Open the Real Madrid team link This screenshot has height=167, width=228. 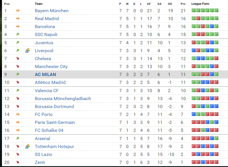[x=47, y=19]
